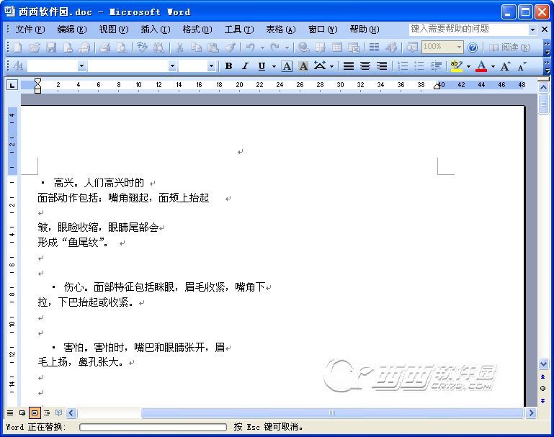Screen dimensions: 554x437
Task: Switch to Normal view button
Action: pos(10,413)
